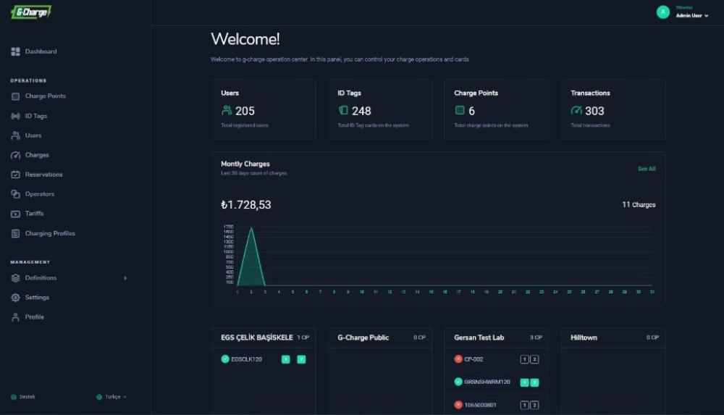Open the Profile menu item
This screenshot has height=415, width=724.
(x=34, y=317)
